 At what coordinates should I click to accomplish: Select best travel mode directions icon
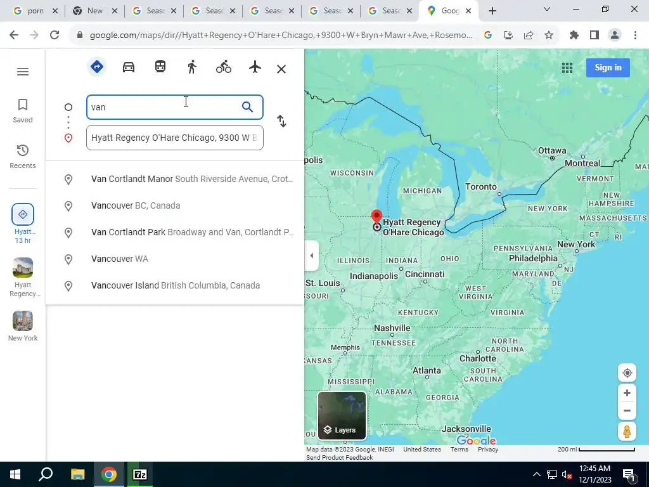pos(97,67)
